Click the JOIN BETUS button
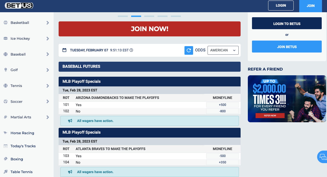The height and width of the screenshot is (177, 327). [287, 46]
